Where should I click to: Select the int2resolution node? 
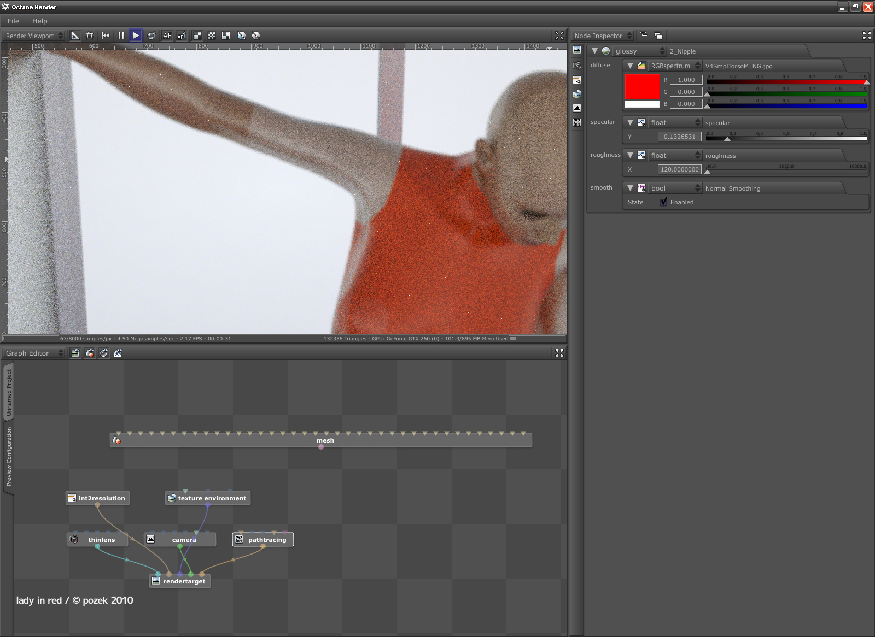click(x=98, y=498)
